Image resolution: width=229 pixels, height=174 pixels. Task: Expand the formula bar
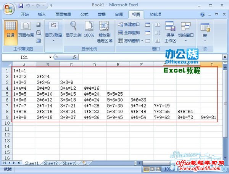point(225,57)
